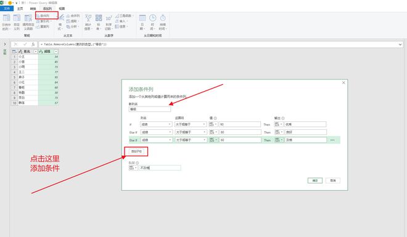The image size is (407, 237).
Task: Click the 添加子句 add clause button
Action: (x=136, y=151)
